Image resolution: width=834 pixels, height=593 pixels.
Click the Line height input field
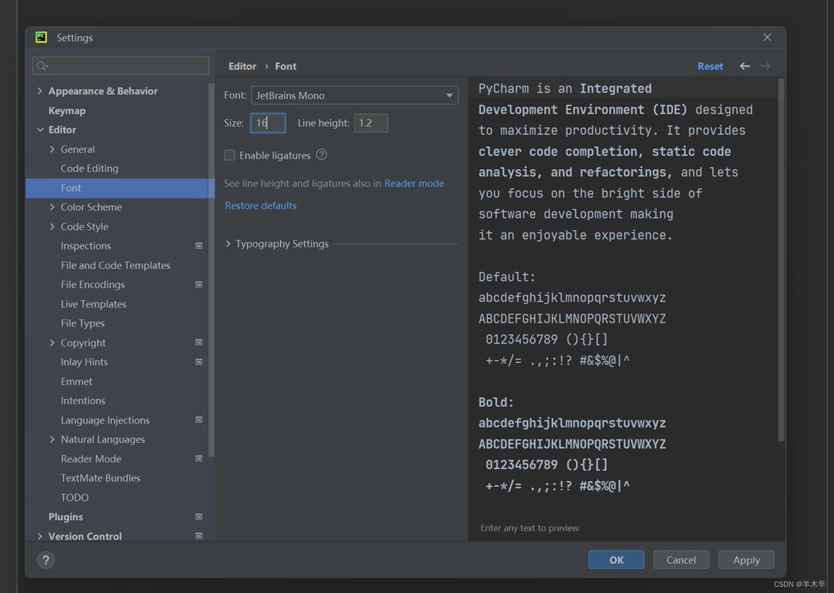(x=370, y=123)
